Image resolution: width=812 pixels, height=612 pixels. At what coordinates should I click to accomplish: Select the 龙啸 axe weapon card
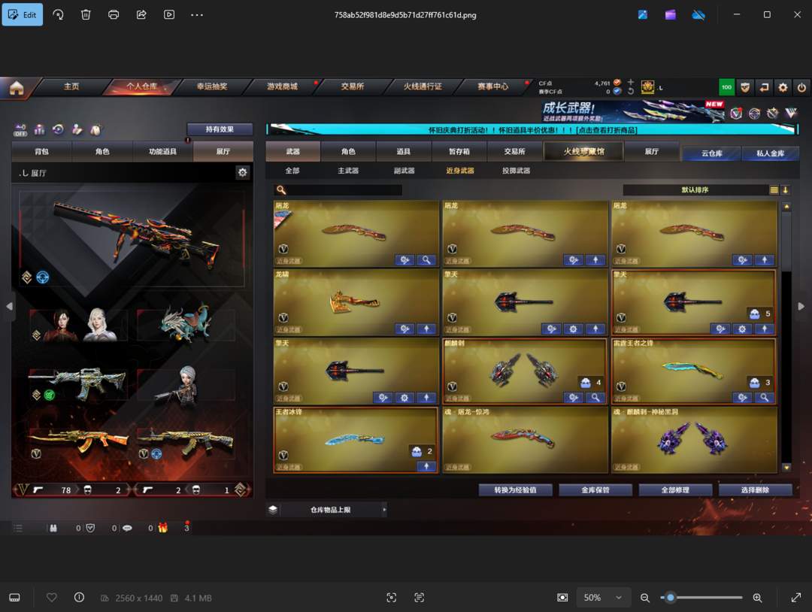[356, 301]
